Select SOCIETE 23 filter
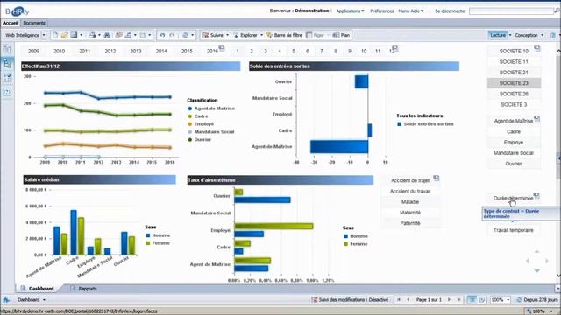Screen dimensions: 561x315 (x=514, y=83)
